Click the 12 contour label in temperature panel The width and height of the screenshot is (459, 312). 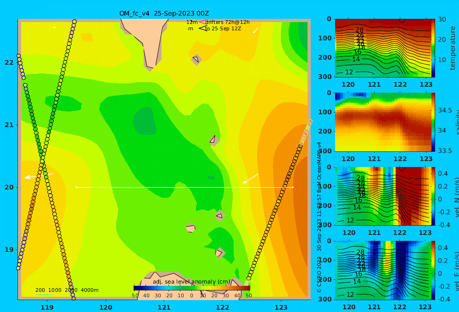(x=349, y=72)
